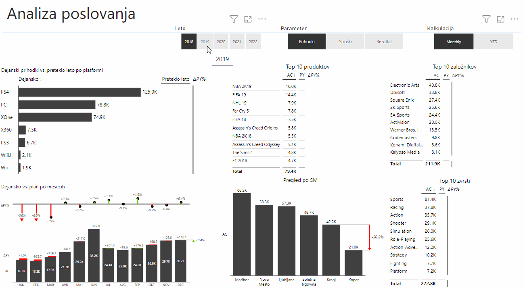The width and height of the screenshot is (525, 290).
Task: Select the Maribor bar in Pregled po SM
Action: 242,234
